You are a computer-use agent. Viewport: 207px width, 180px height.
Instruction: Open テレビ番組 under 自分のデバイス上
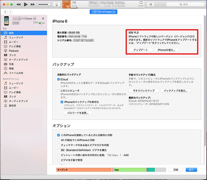click(x=24, y=92)
